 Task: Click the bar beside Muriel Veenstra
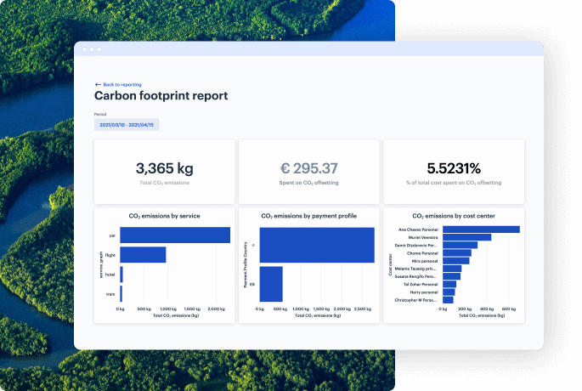[467, 237]
